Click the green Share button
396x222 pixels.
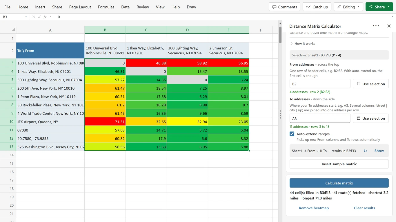tap(379, 7)
